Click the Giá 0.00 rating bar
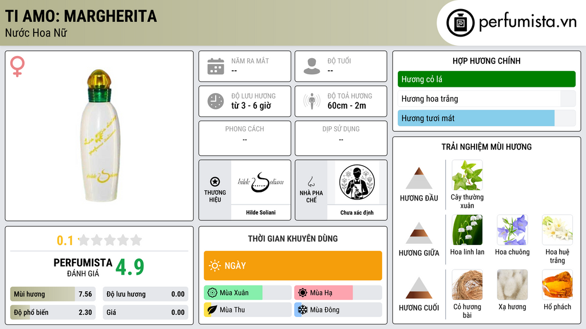The height and width of the screenshot is (329, 586). pyautogui.click(x=145, y=312)
